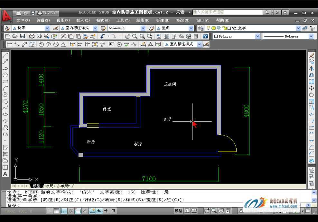Click the Cut scissors icon
This screenshot has height=222, width=318.
point(63,36)
